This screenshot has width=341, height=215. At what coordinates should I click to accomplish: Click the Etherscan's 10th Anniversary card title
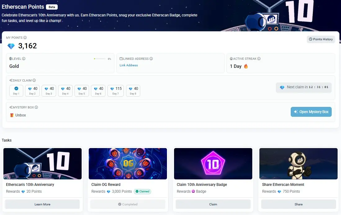pos(30,185)
